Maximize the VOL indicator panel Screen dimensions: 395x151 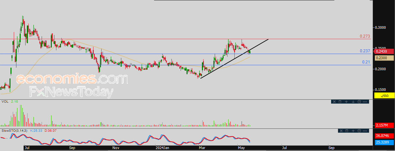point(340,102)
